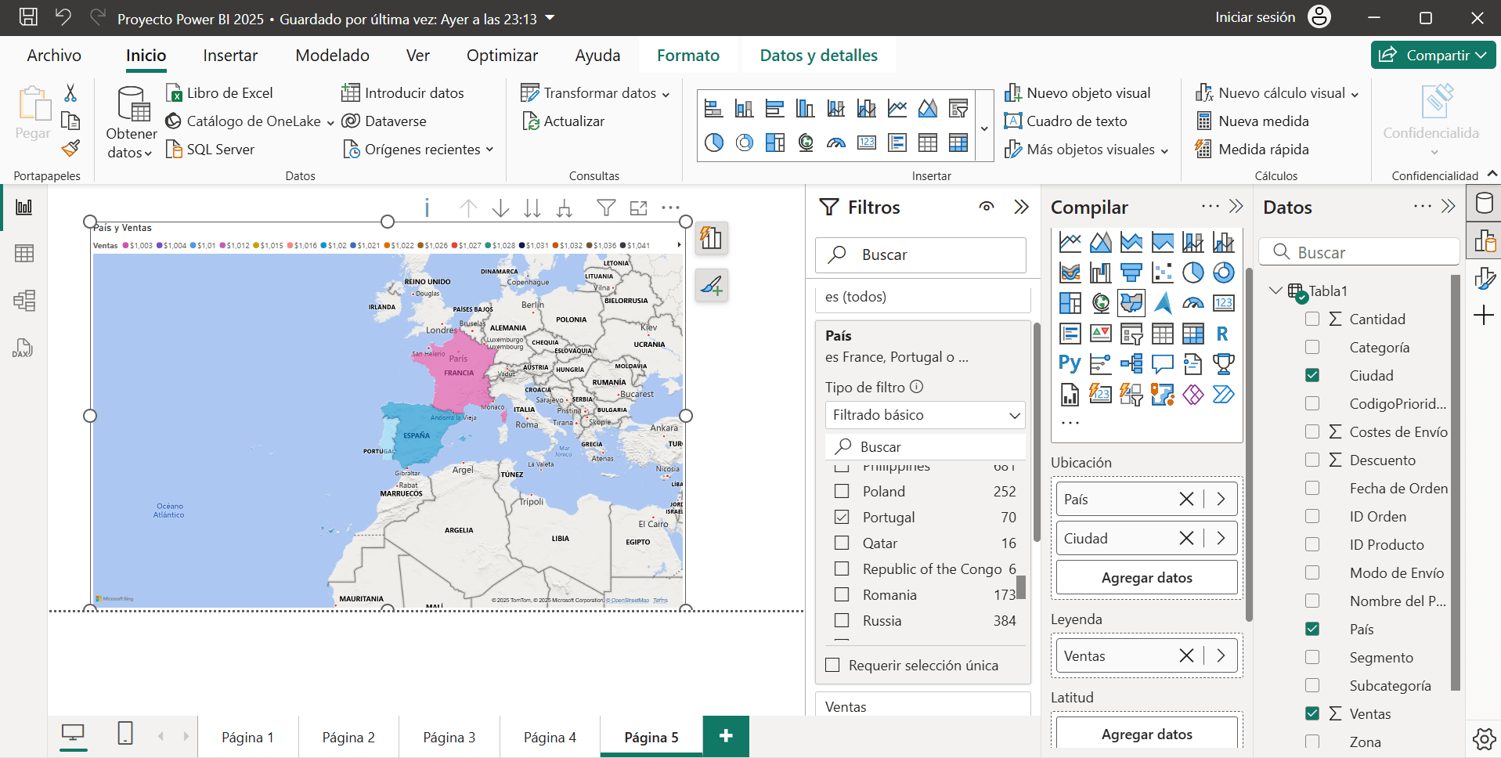Remove Ciudad field from Ubicación
The width and height of the screenshot is (1501, 758).
click(1186, 538)
